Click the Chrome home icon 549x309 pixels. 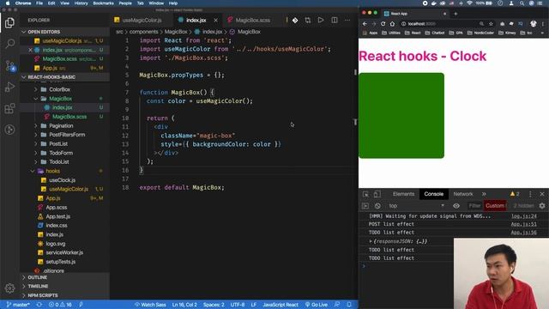click(x=393, y=24)
